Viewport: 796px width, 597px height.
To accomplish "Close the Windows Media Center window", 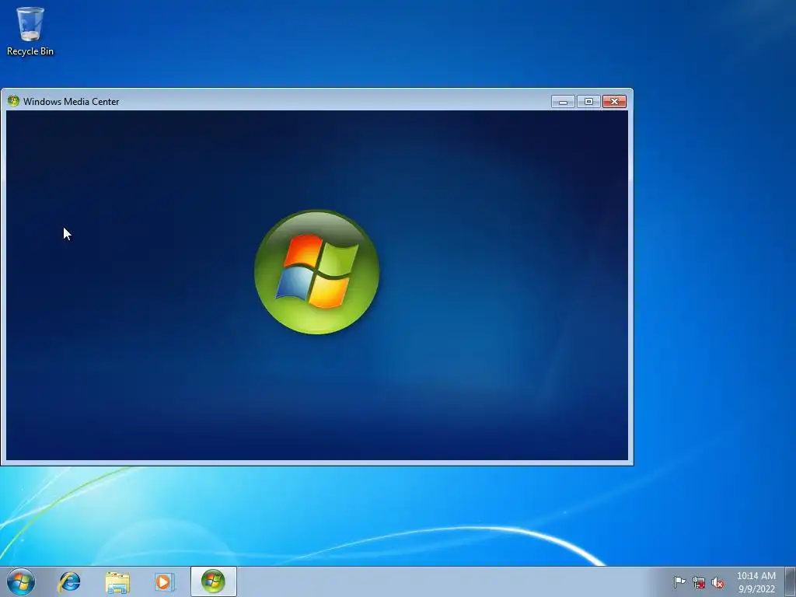I will click(x=614, y=102).
